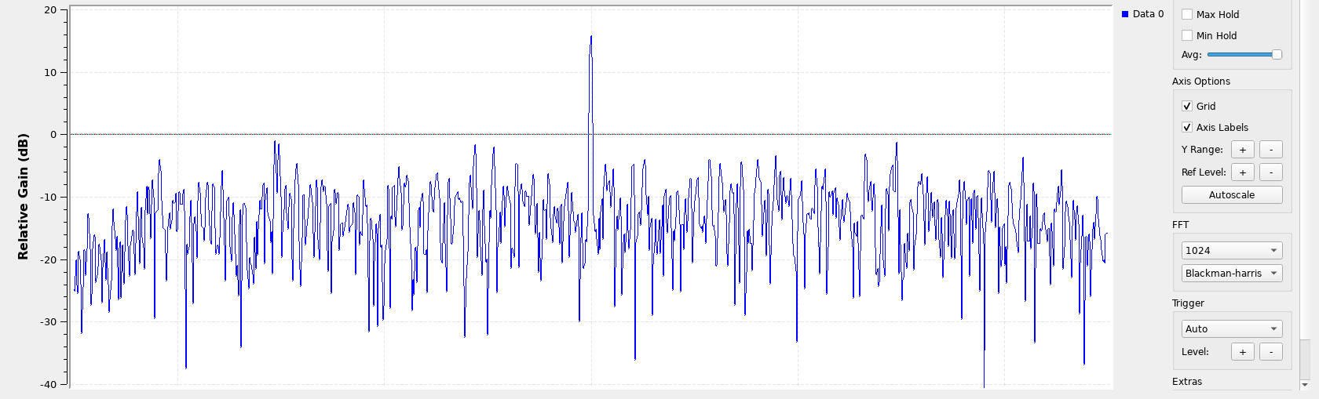Open the Trigger mode Auto dropdown
The image size is (1319, 399).
point(1231,328)
